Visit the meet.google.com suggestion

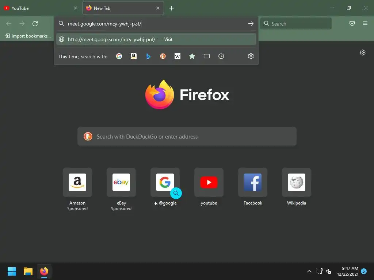[156, 39]
